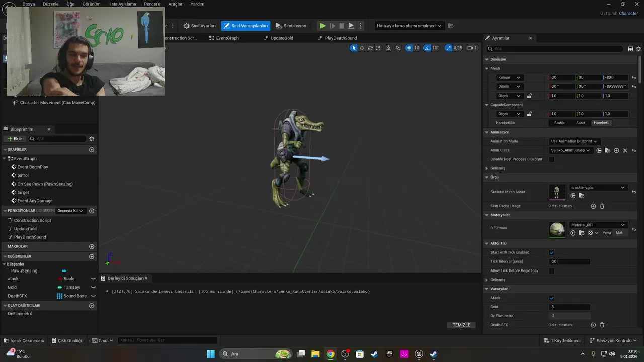
Task: Open Material_001 material dropdown
Action: (x=598, y=225)
